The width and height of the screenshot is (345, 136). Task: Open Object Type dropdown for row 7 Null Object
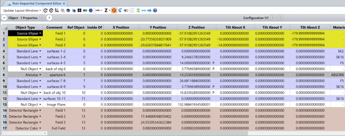[x=40, y=69]
